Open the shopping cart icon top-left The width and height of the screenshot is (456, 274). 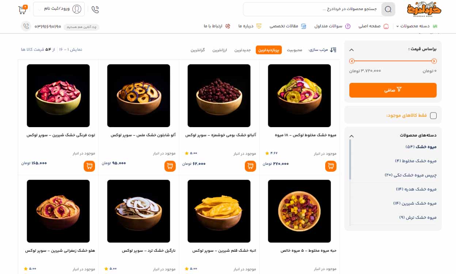click(22, 9)
